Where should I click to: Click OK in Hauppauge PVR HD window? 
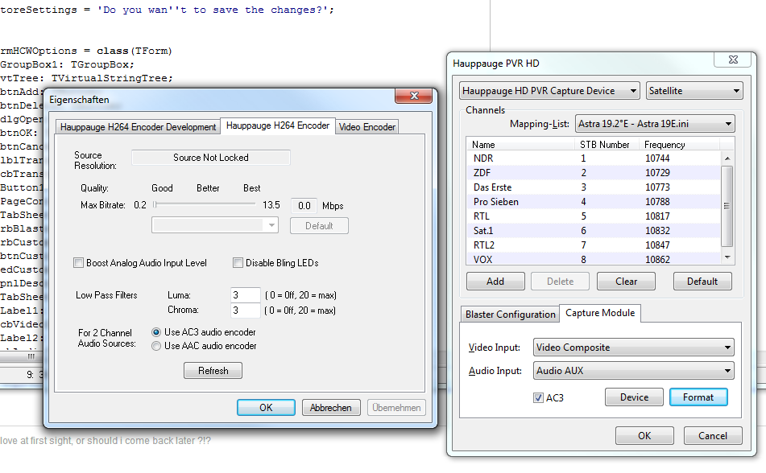[644, 435]
